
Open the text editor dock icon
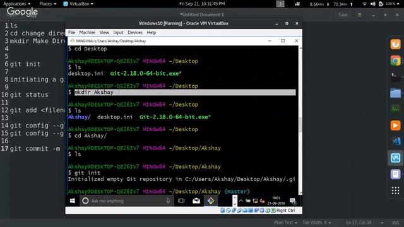tap(395, 174)
